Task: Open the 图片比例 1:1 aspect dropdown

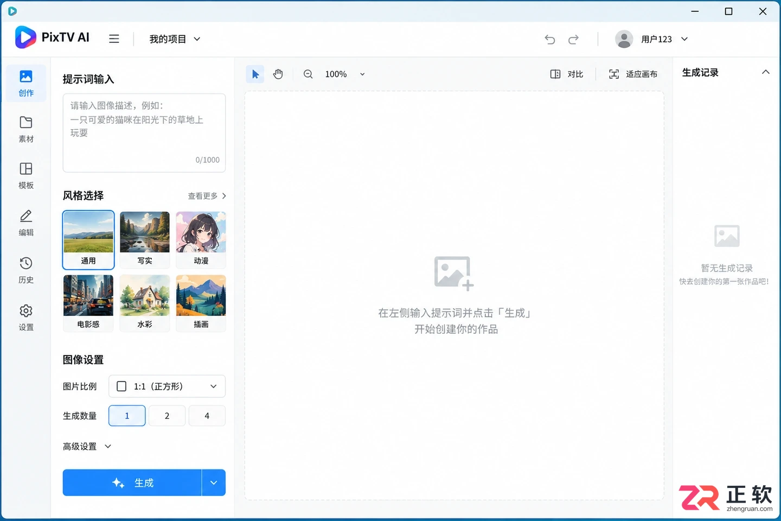Action: pos(167,386)
